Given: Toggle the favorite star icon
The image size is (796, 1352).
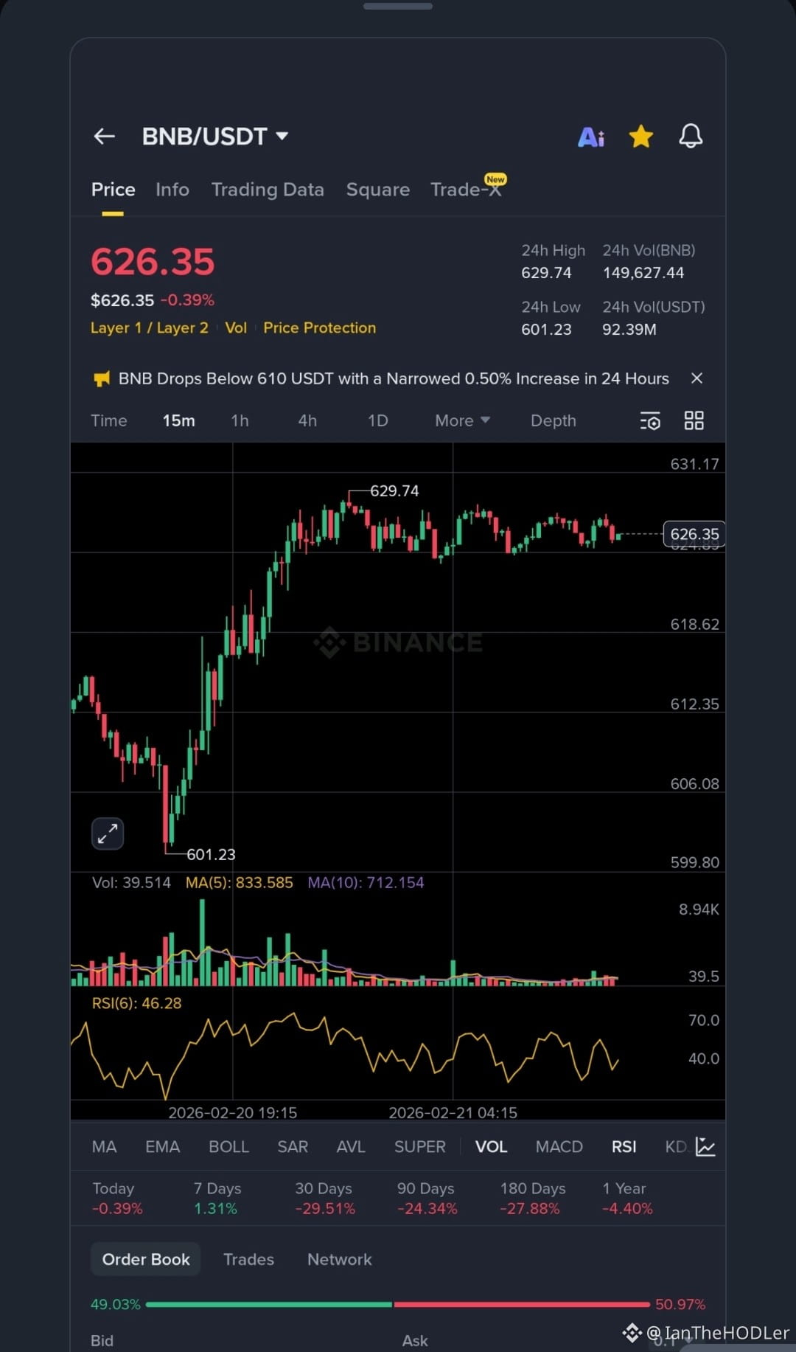Looking at the screenshot, I should [641, 136].
